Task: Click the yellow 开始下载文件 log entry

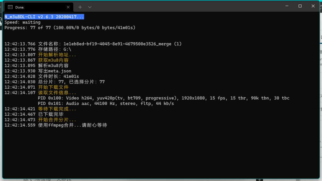Action: (x=53, y=87)
